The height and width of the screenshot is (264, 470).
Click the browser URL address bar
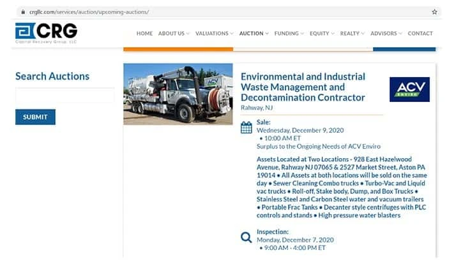pos(228,12)
